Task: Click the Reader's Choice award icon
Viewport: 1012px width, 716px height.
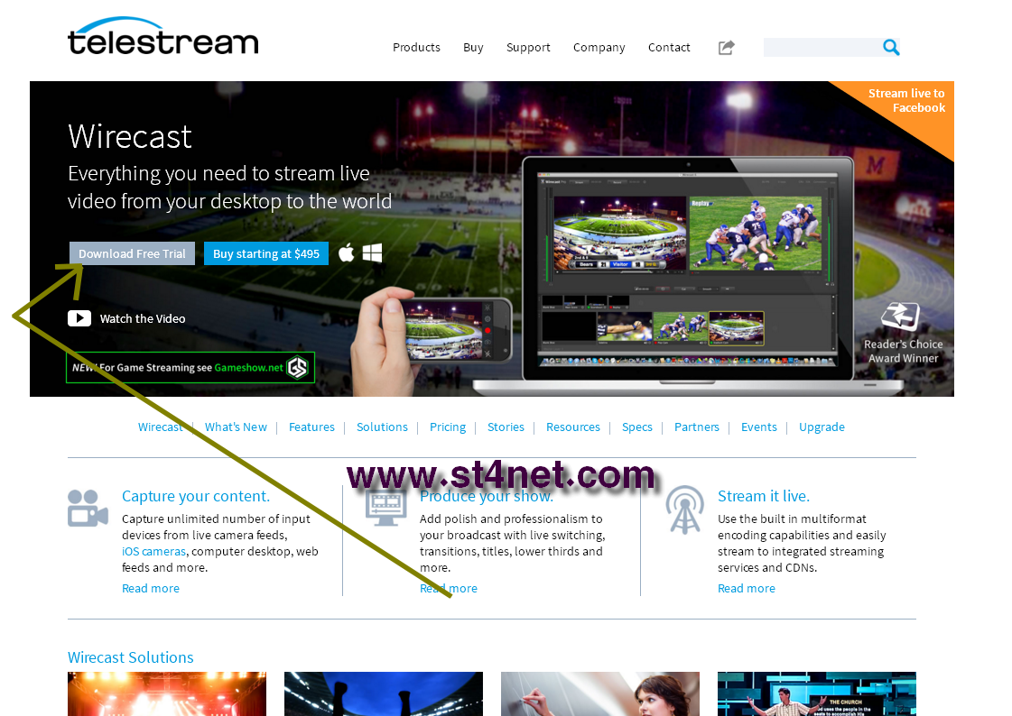Action: point(900,316)
